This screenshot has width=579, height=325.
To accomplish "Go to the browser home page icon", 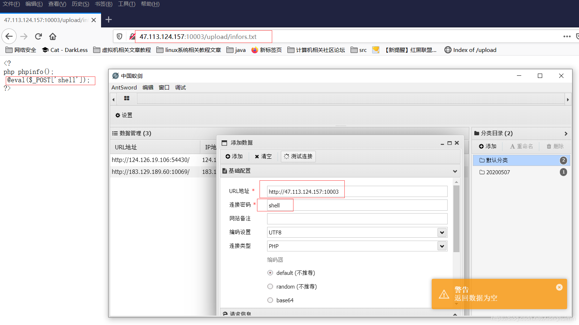I will (x=53, y=36).
